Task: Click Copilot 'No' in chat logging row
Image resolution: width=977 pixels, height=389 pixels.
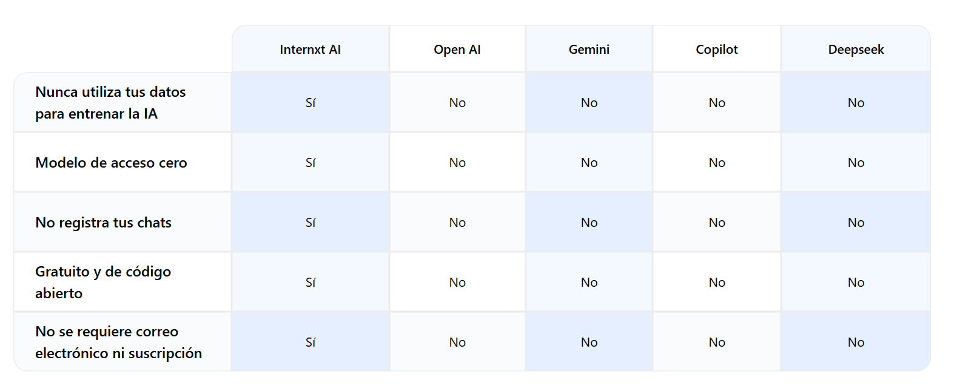Action: coord(717,223)
